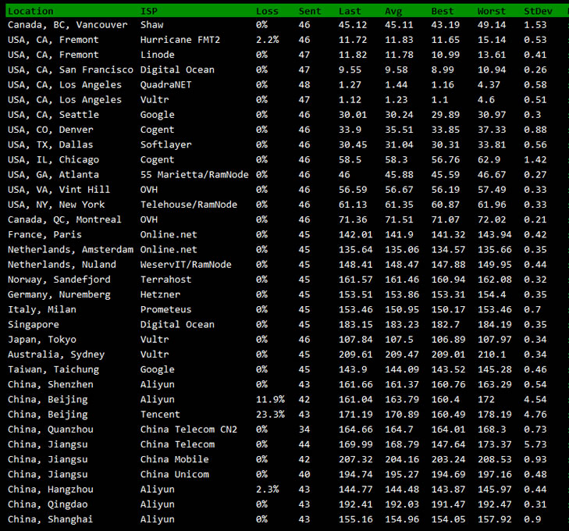Viewport: 569px width, 531px height.
Task: Click the 2.2% loss value for Fremont
Action: tap(267, 40)
